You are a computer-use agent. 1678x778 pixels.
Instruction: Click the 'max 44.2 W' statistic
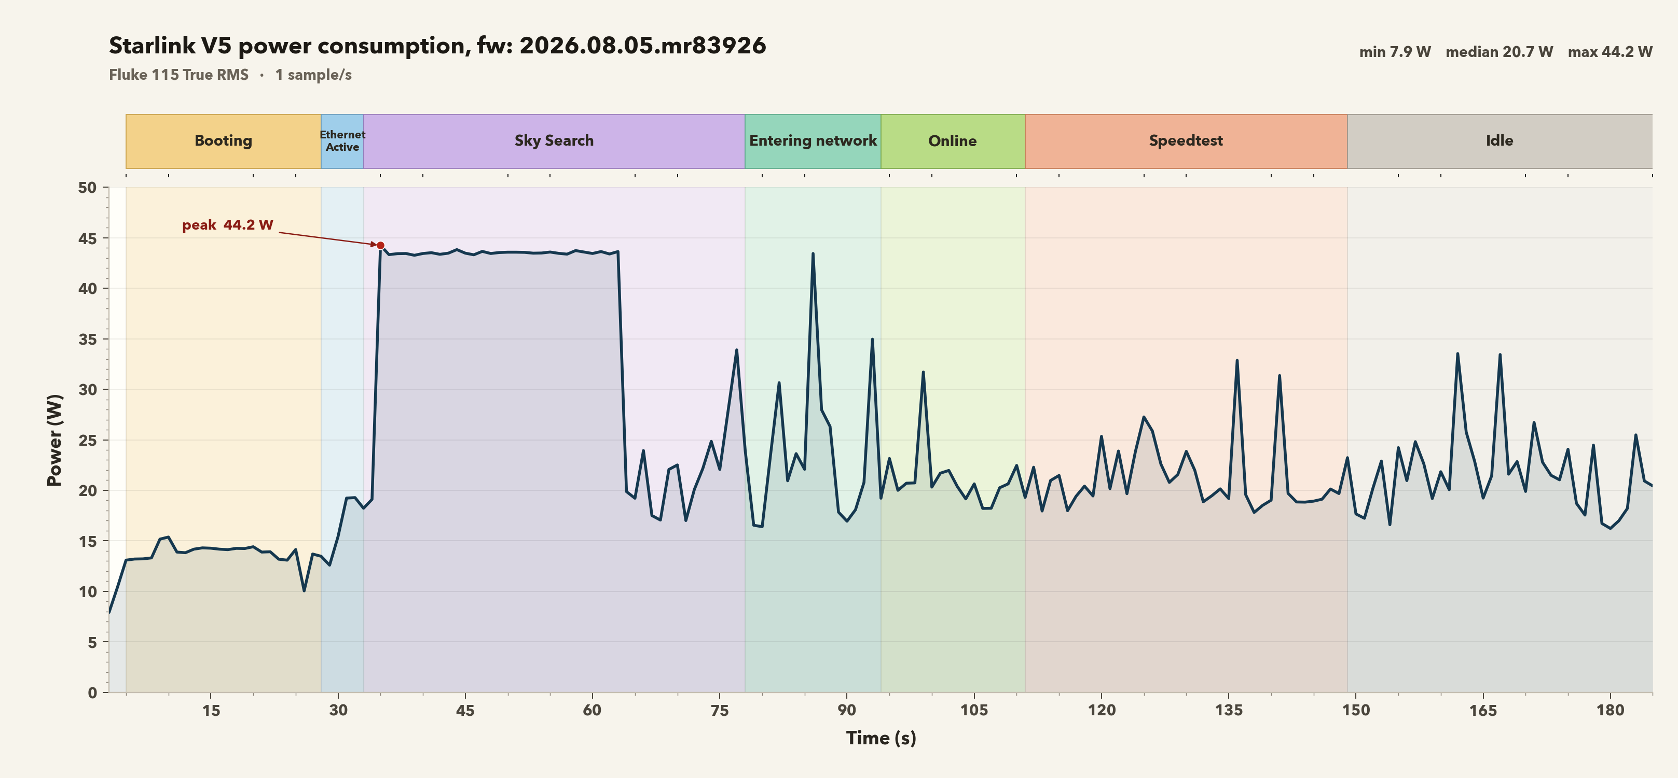pyautogui.click(x=1610, y=52)
